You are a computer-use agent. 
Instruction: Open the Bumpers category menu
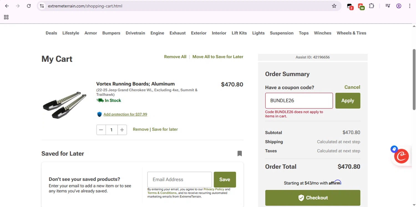click(111, 33)
